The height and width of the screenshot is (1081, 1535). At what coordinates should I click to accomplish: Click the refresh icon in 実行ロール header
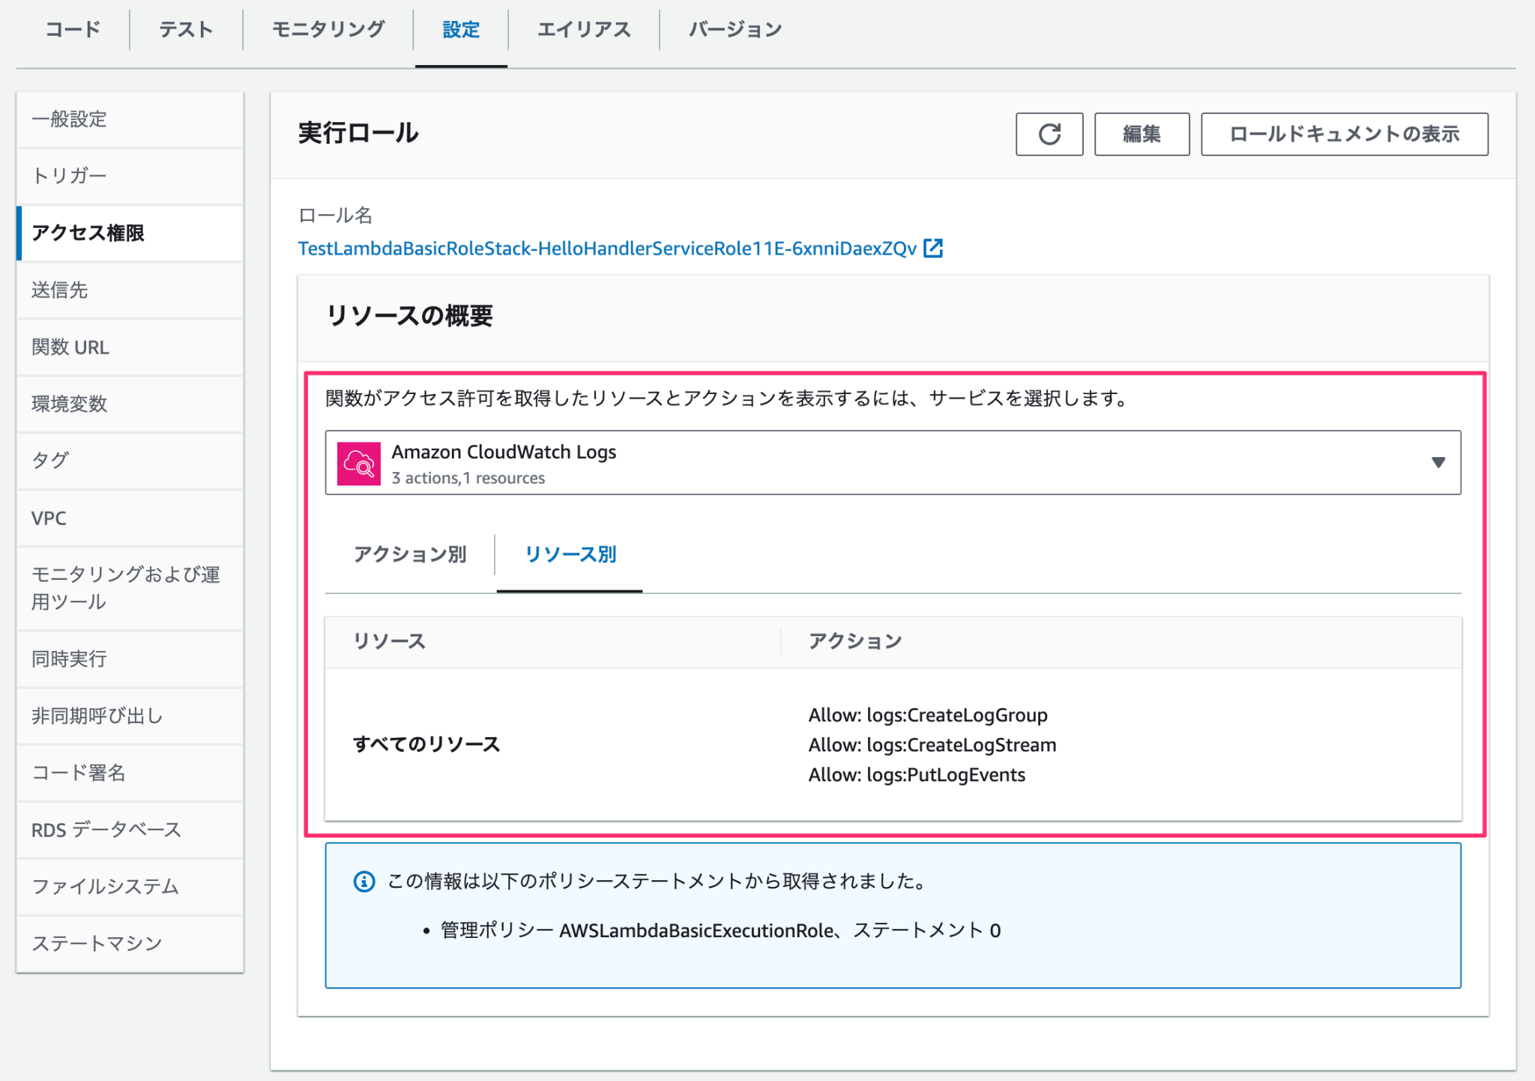tap(1049, 135)
